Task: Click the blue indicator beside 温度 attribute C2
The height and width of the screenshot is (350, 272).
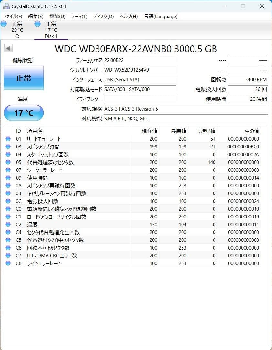Action: click(8, 224)
